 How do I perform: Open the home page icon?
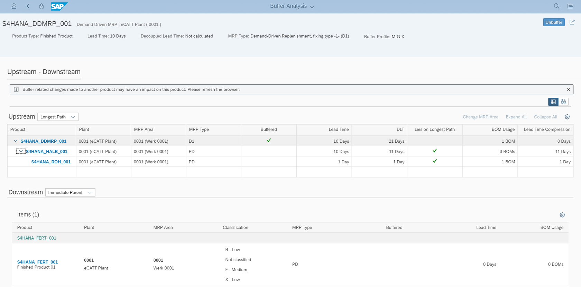pos(41,6)
